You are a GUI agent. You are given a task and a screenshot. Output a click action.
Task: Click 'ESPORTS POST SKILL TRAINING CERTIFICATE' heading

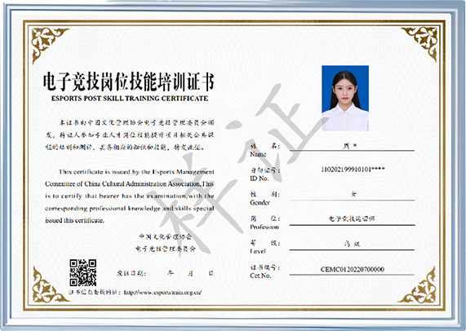[x=130, y=99]
